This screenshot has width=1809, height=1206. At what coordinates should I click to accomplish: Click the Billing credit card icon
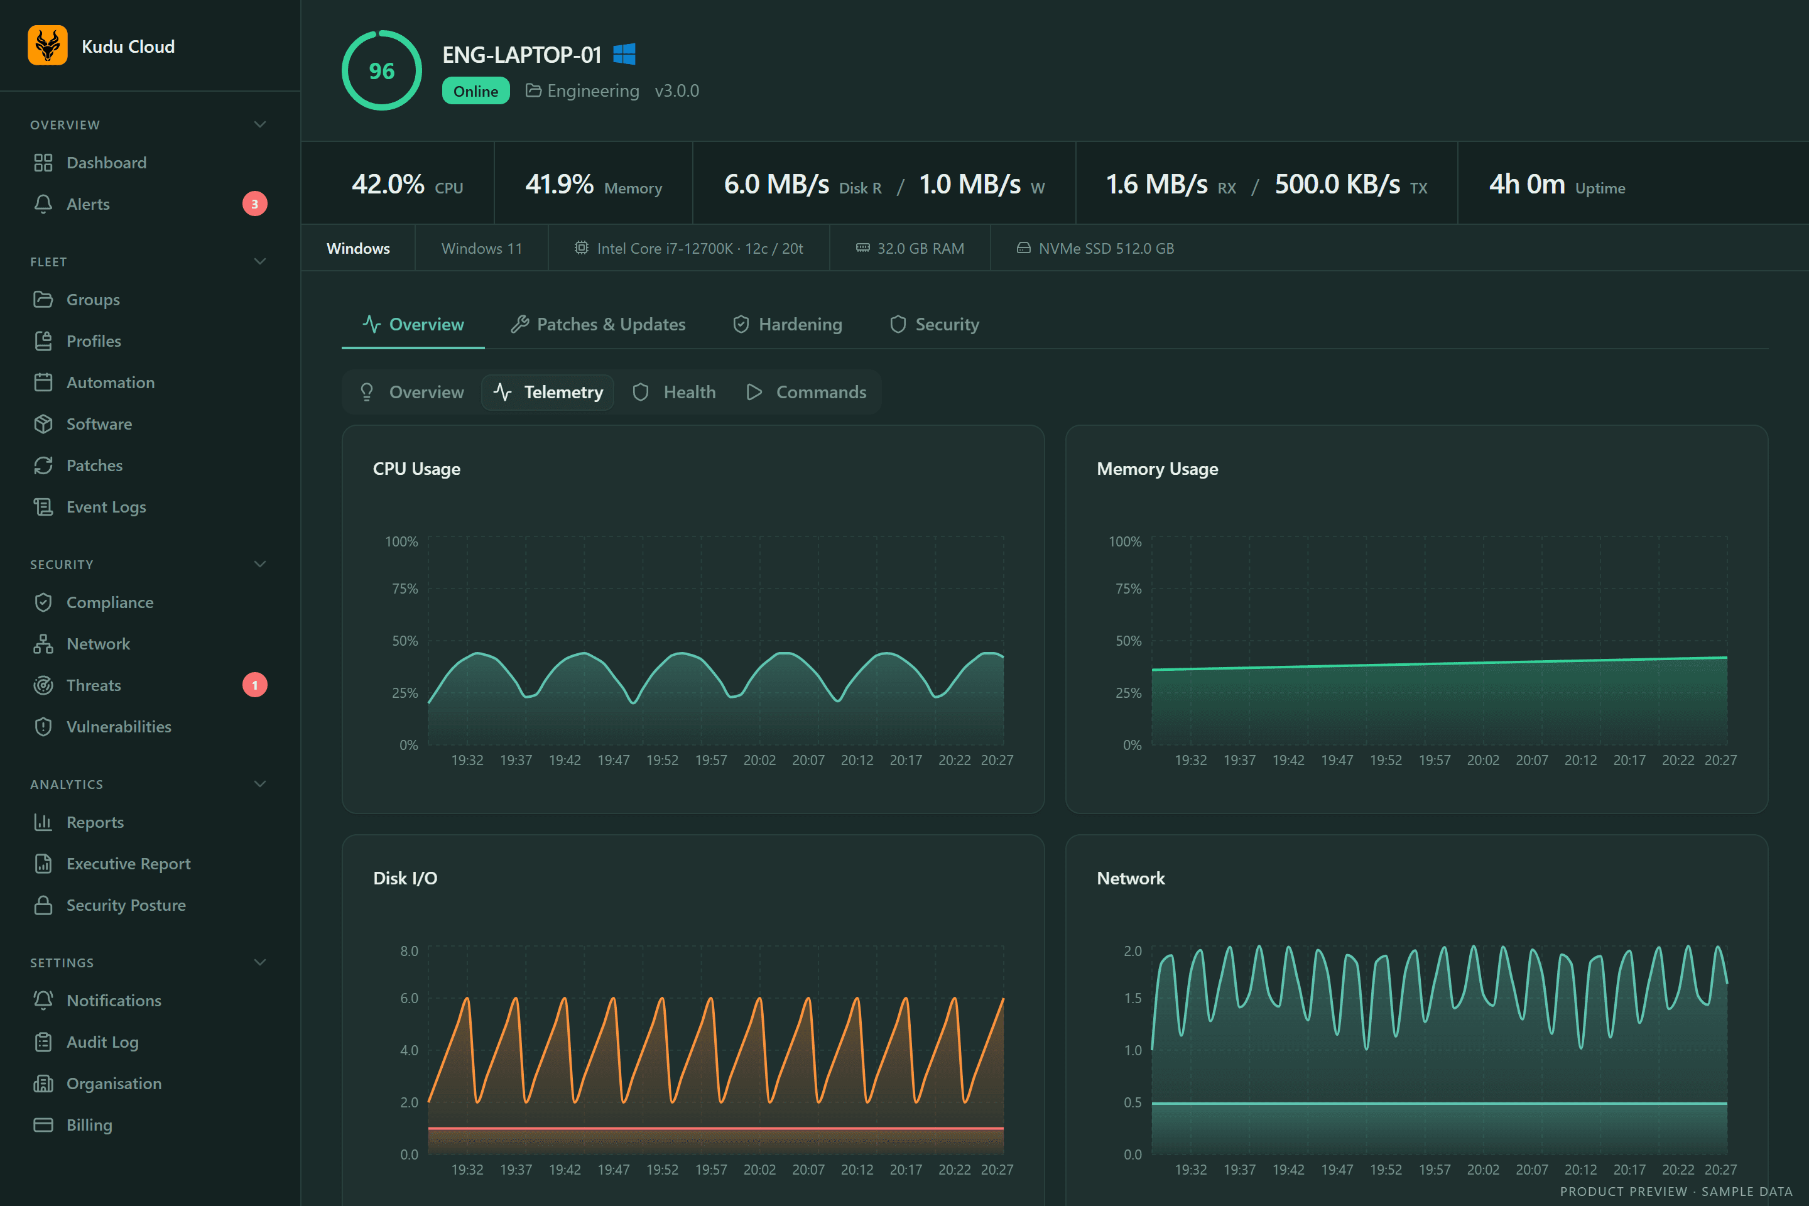[43, 1125]
